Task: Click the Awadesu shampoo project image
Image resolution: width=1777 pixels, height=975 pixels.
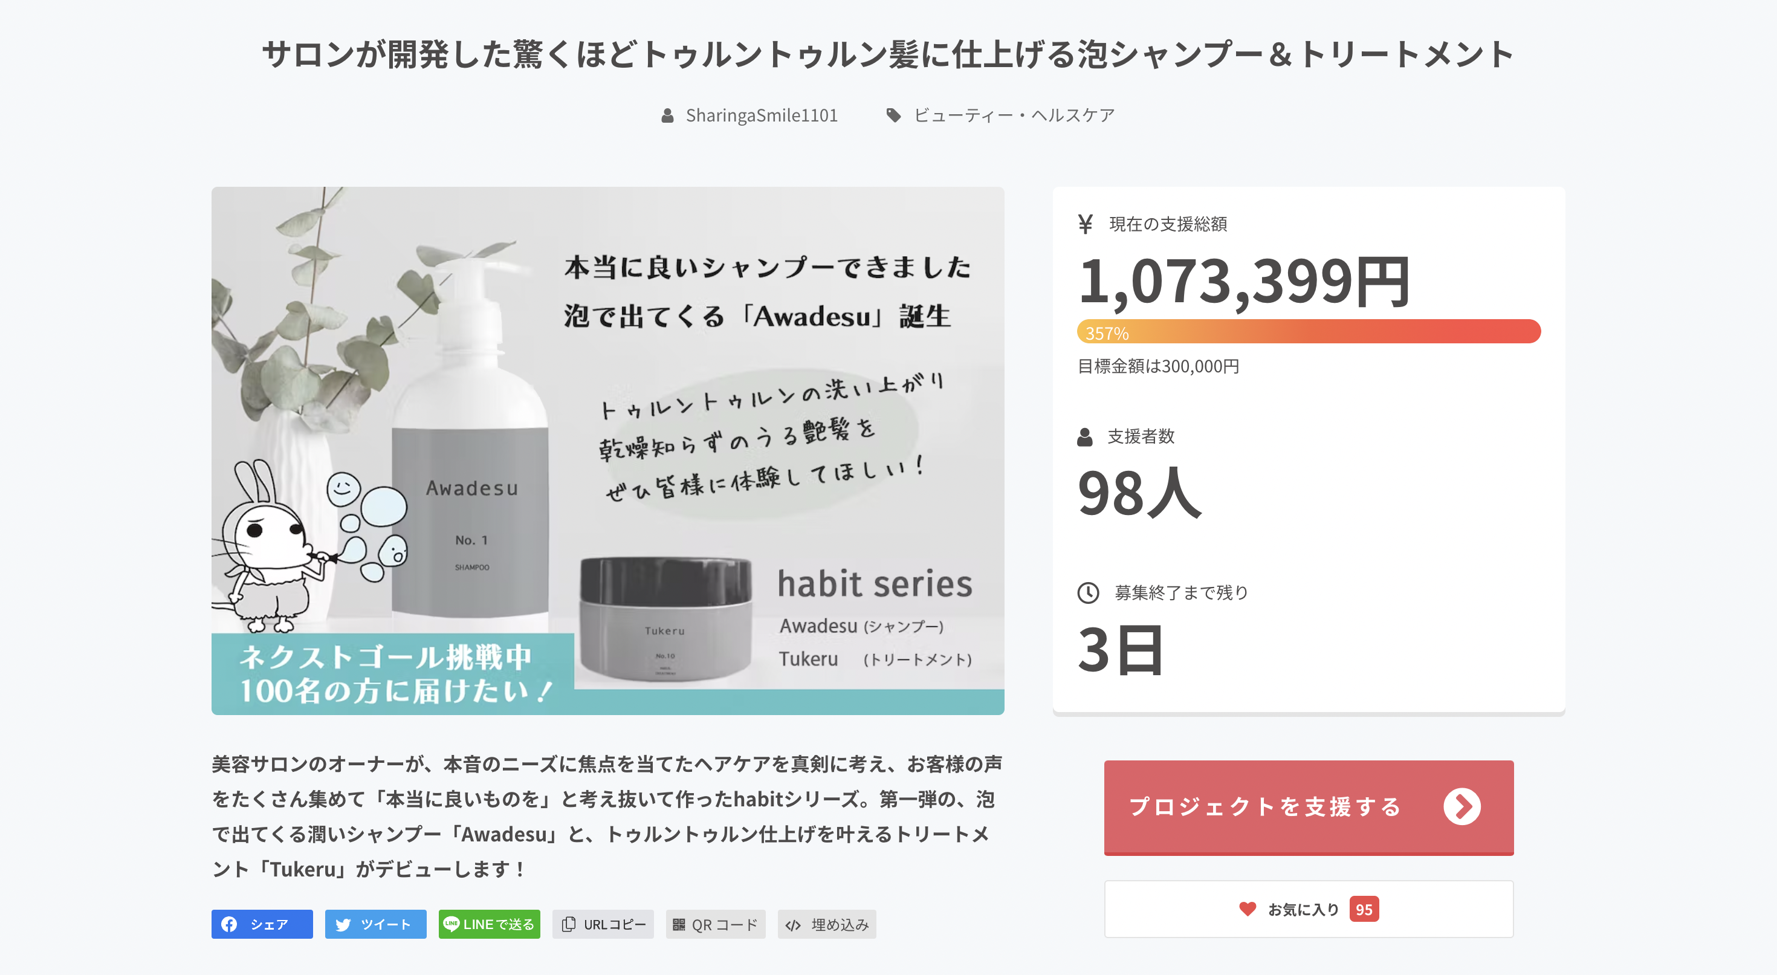Action: pyautogui.click(x=607, y=450)
